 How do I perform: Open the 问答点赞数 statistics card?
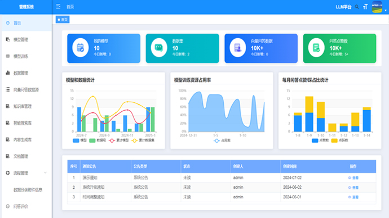pyautogui.click(x=339, y=48)
